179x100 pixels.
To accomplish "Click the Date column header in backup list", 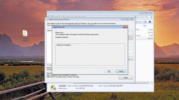I will 50,30.
